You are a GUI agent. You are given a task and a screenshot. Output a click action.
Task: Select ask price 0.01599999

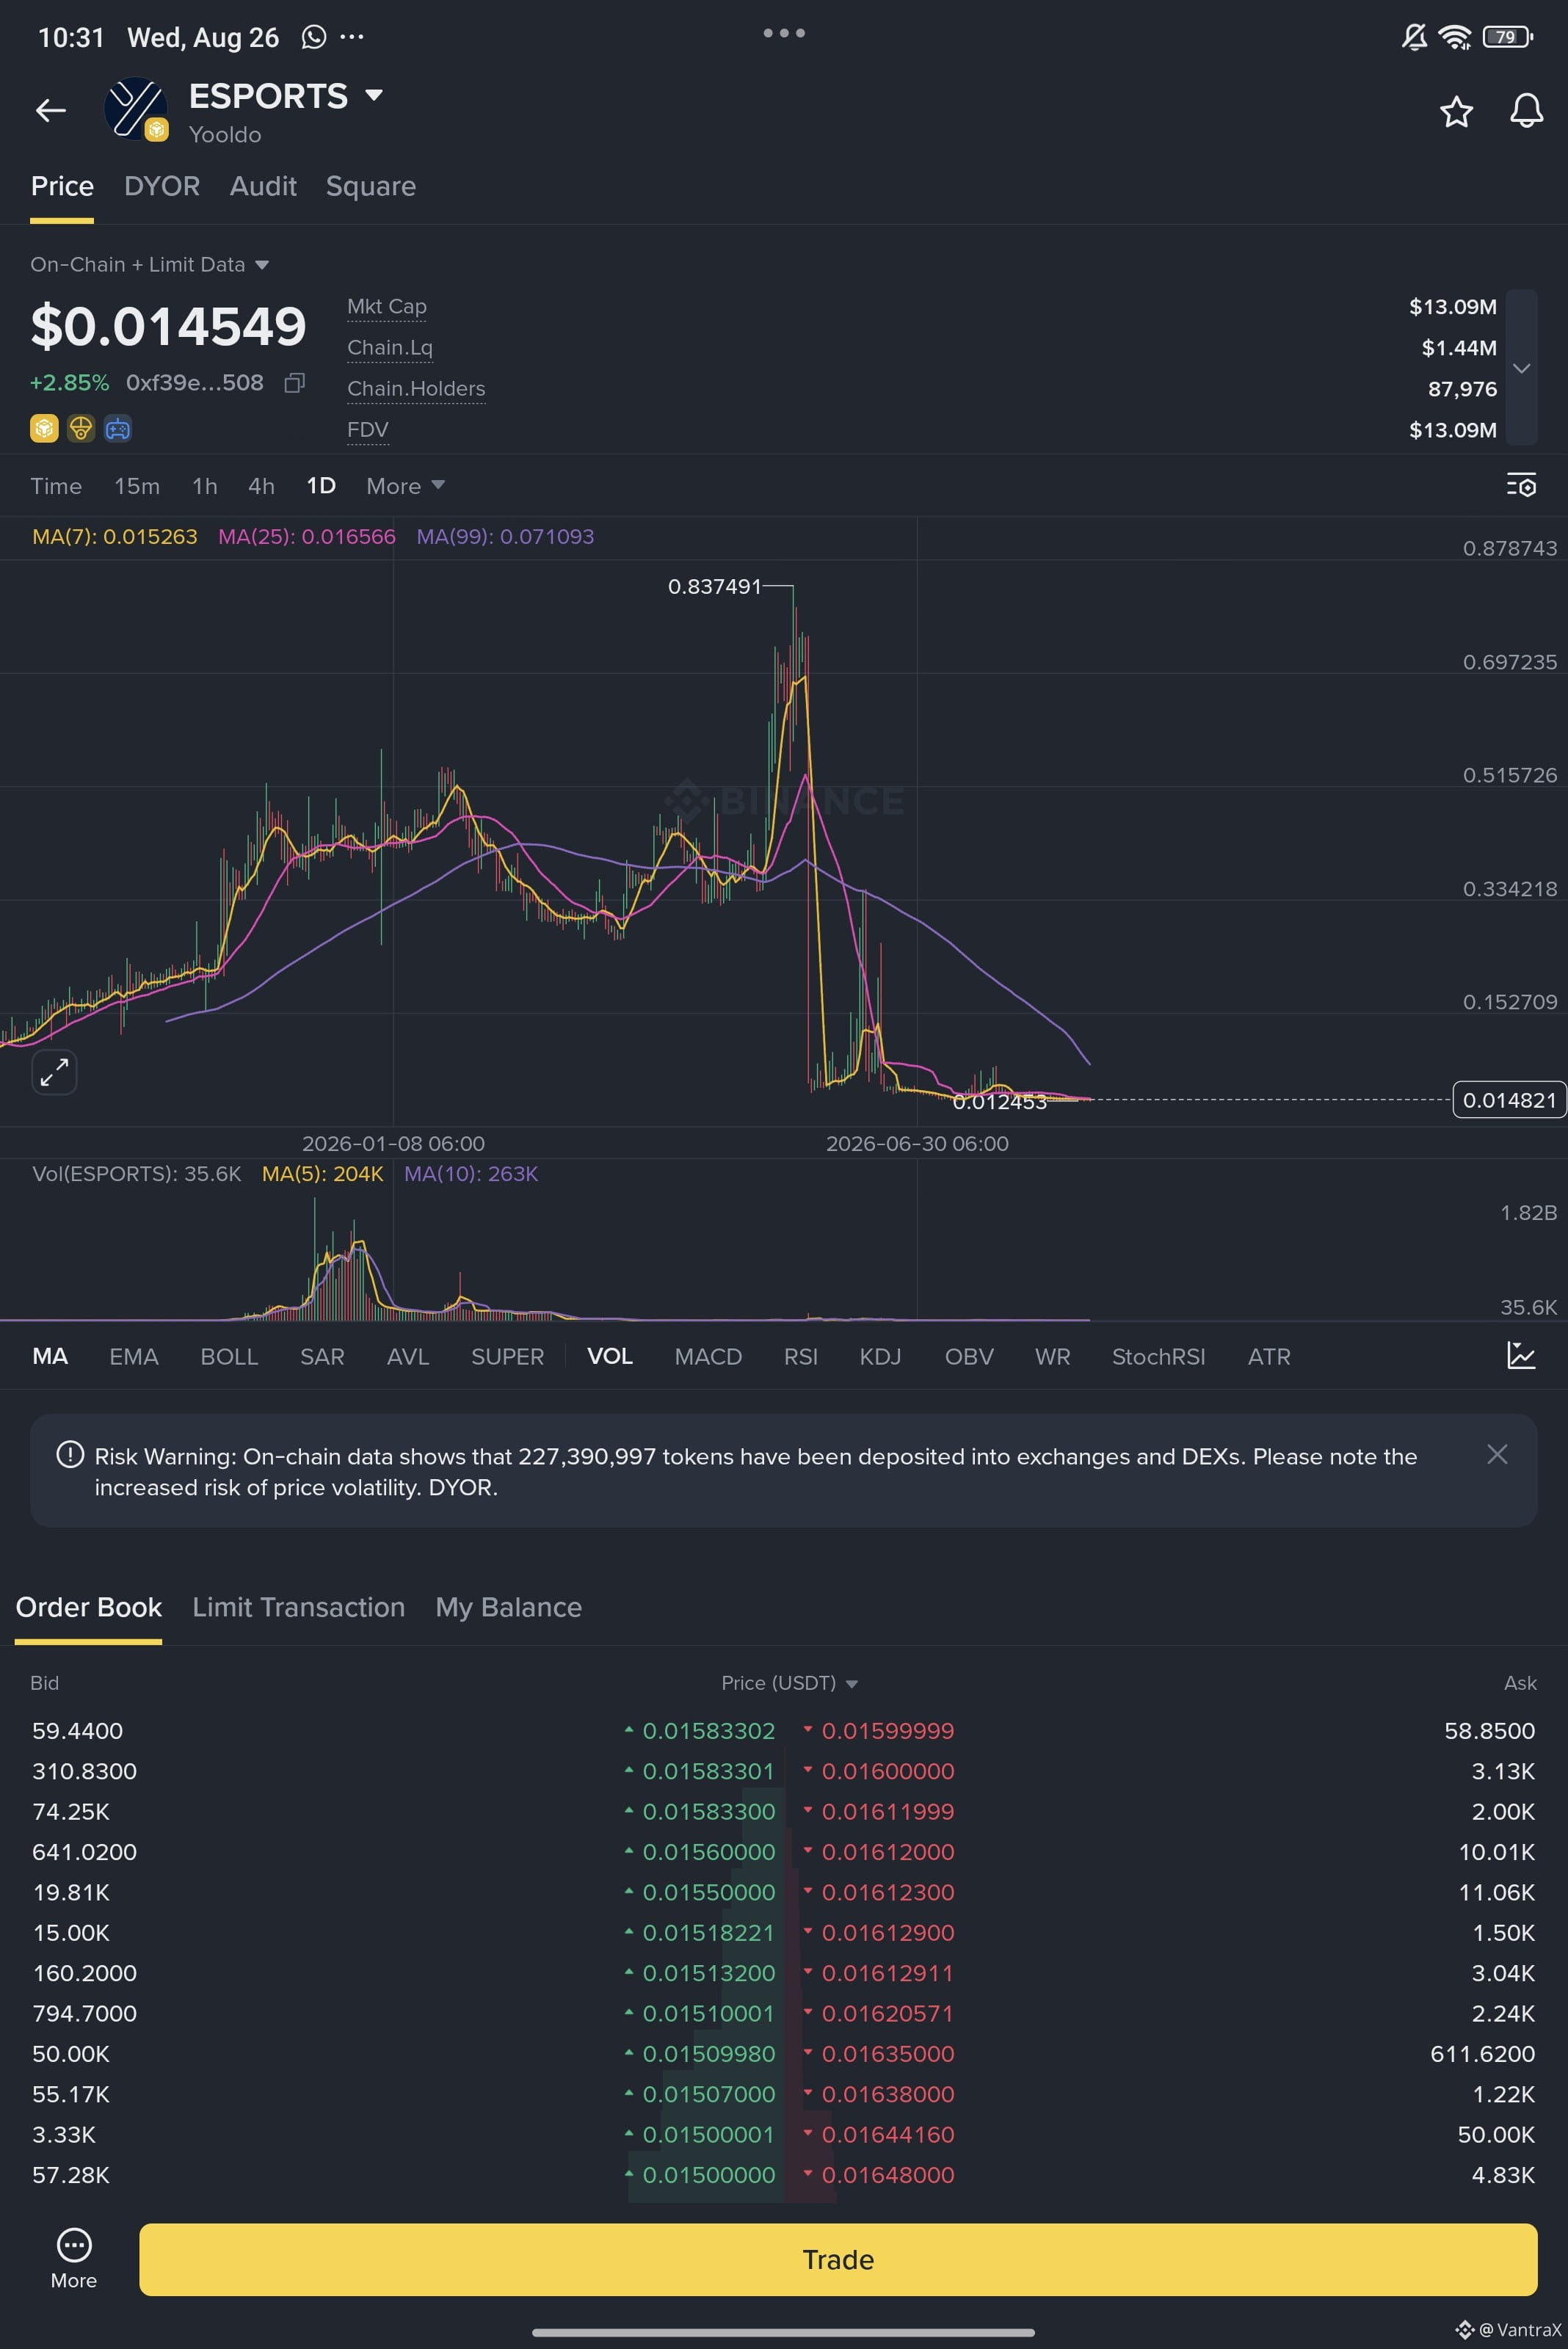(888, 1730)
